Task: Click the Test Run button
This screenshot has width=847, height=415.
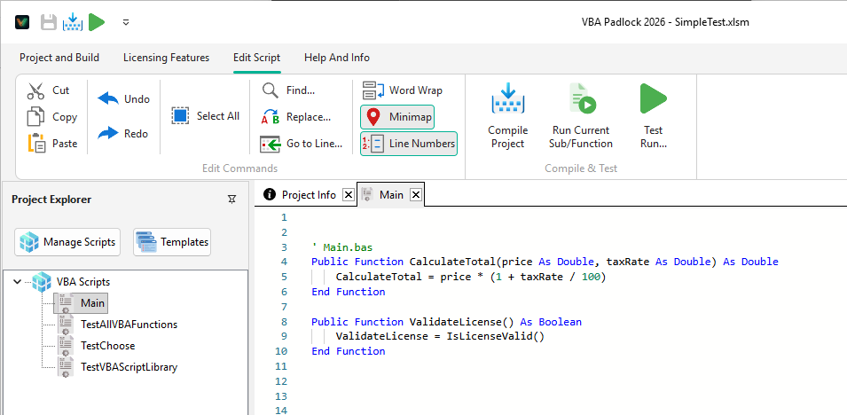Action: pos(653,115)
